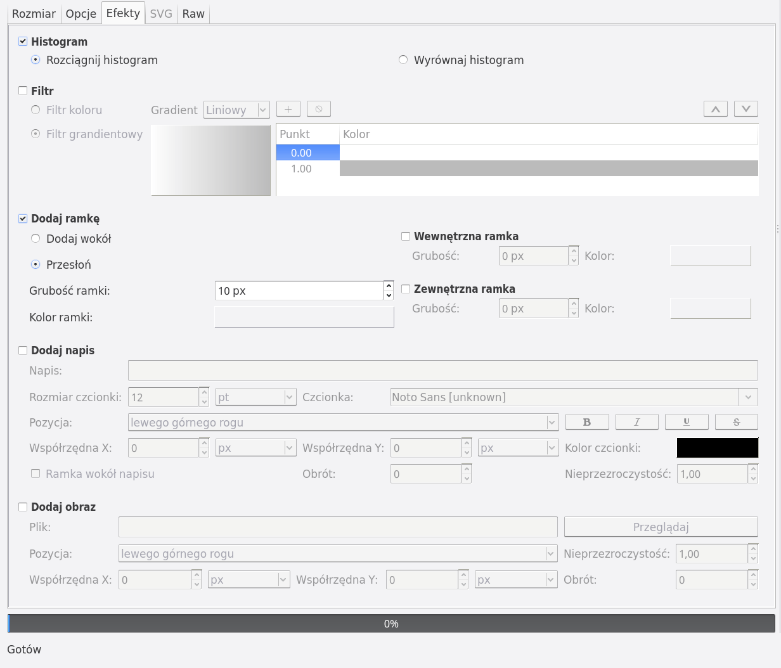Switch to the SVG tab

click(x=161, y=14)
